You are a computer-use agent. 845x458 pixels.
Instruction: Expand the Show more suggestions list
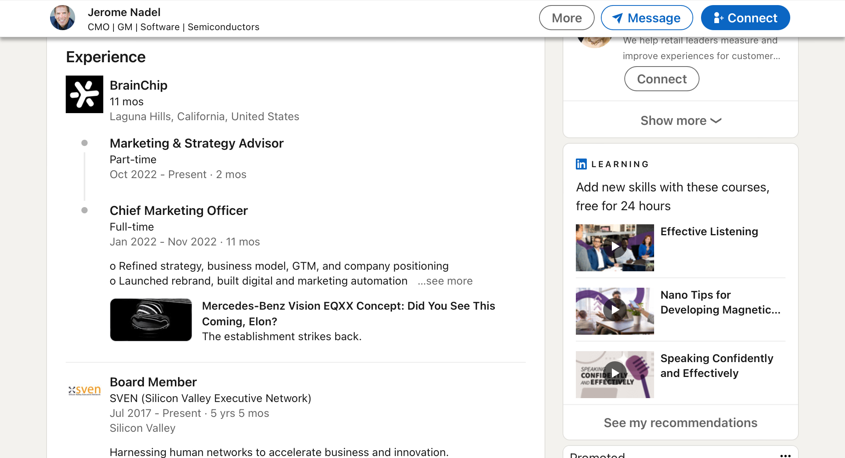point(681,121)
